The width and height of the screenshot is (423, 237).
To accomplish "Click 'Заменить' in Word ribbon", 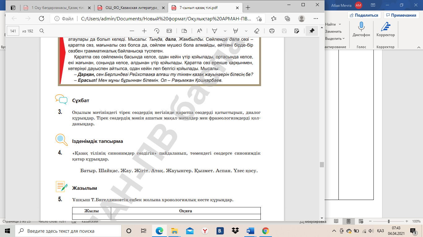I will [333, 31].
